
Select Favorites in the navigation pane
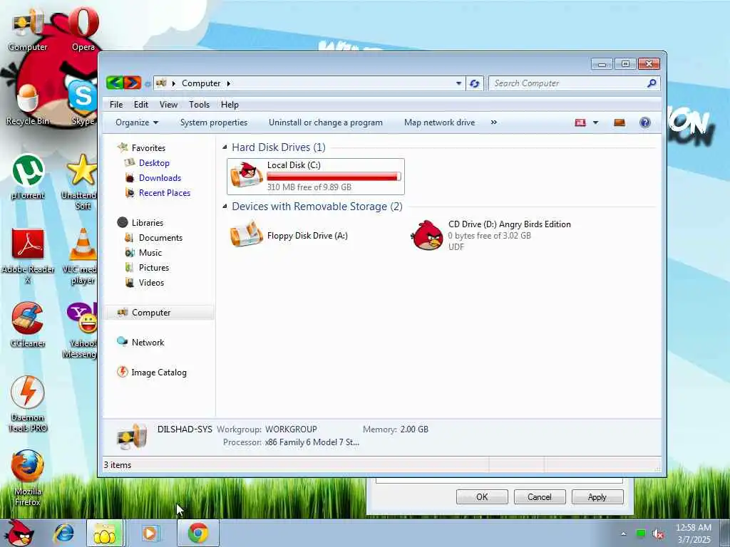(142, 148)
